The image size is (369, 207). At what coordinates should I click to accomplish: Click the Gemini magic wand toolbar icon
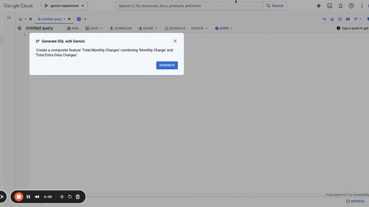[356, 19]
